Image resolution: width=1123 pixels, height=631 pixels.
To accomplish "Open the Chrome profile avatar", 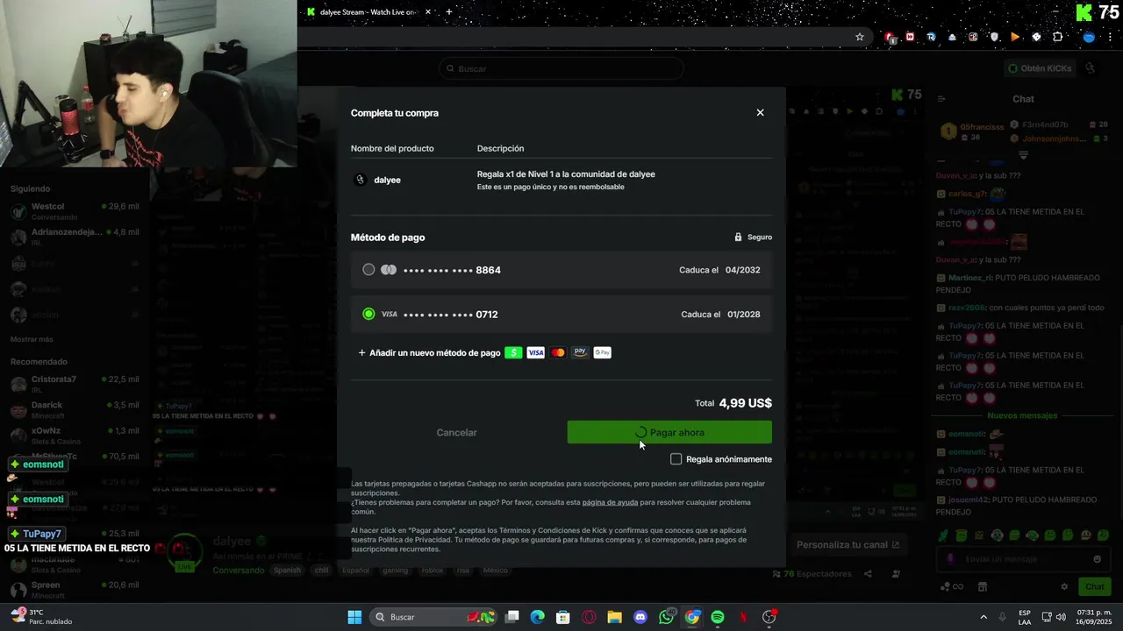I will (x=1089, y=37).
